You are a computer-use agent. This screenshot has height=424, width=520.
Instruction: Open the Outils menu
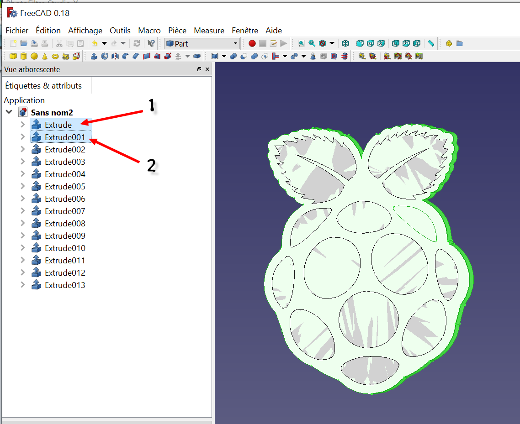(x=120, y=31)
